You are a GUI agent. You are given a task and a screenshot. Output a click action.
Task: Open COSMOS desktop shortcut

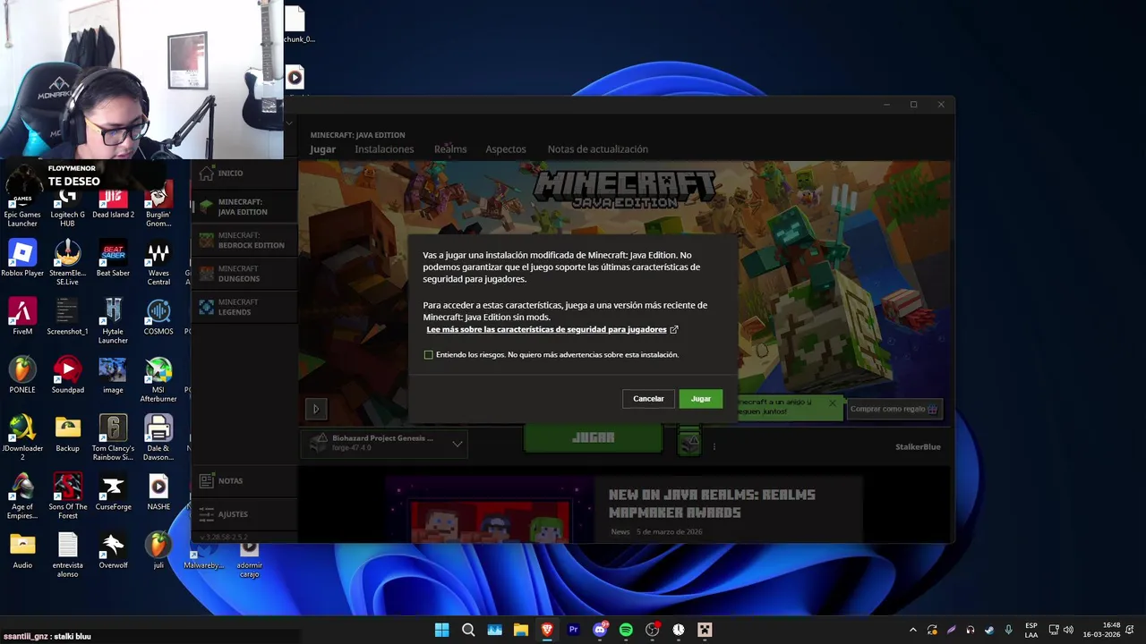(x=158, y=316)
